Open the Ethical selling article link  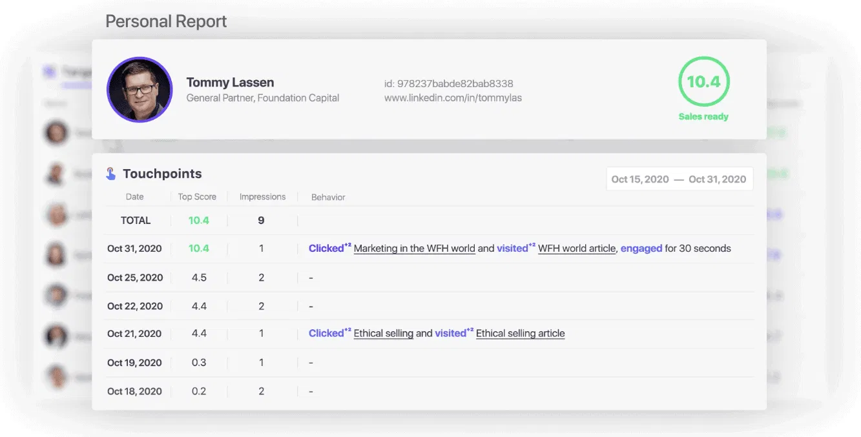[520, 334]
